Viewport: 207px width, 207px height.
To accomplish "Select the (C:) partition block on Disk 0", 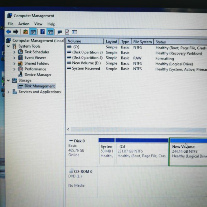I will coord(142,151).
